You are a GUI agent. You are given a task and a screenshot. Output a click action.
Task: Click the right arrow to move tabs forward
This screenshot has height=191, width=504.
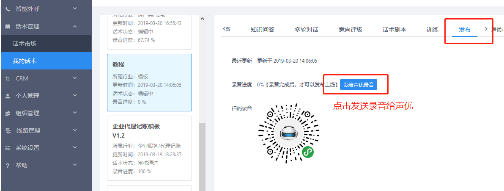(x=486, y=29)
